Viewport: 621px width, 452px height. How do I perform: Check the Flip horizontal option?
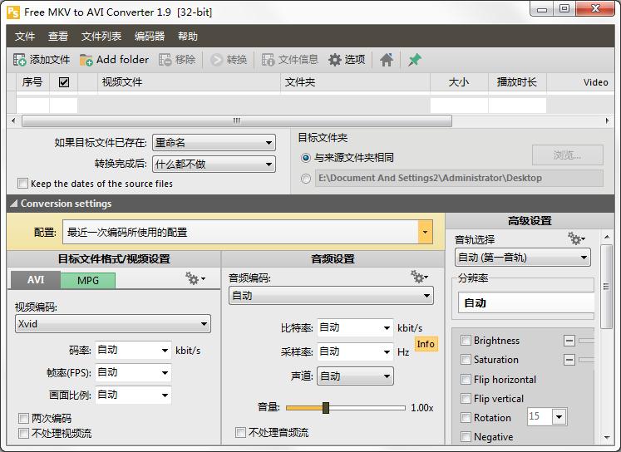click(x=466, y=380)
